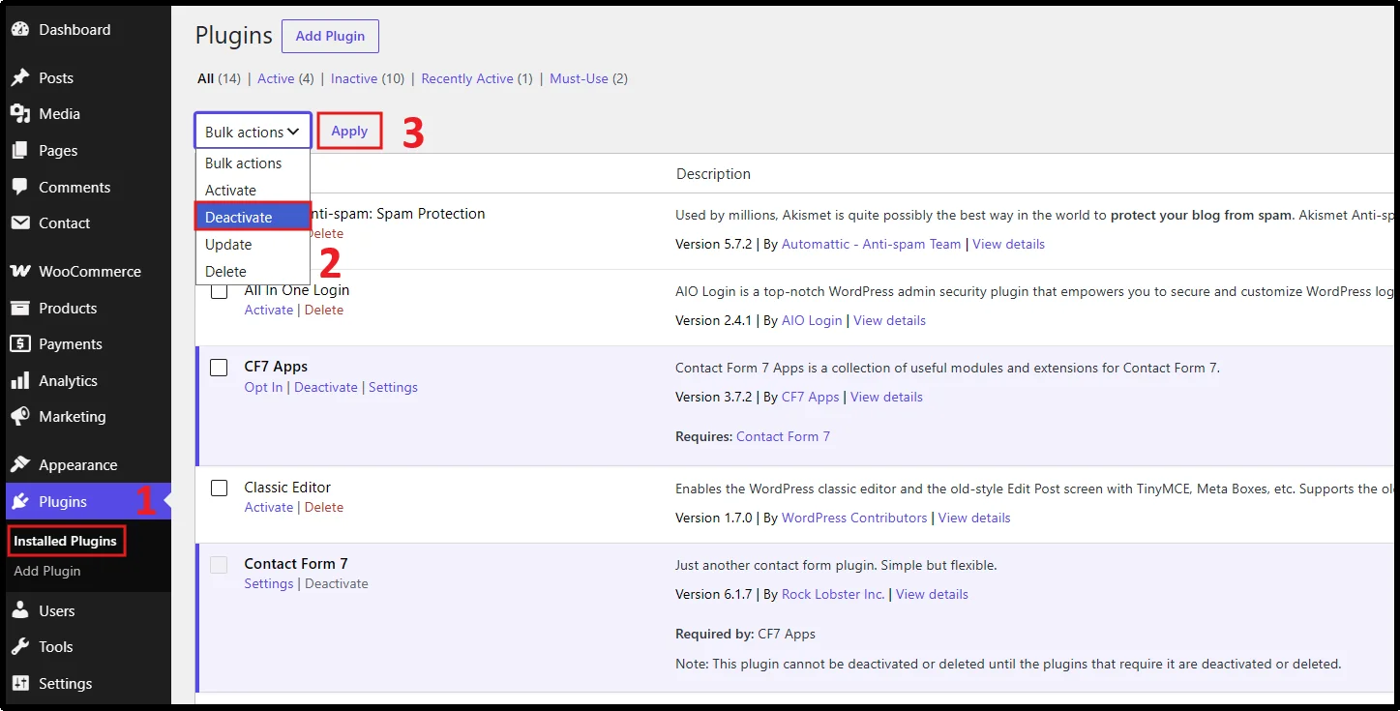Choose Deactivate from bulk actions list
This screenshot has width=1400, height=711.
(253, 218)
